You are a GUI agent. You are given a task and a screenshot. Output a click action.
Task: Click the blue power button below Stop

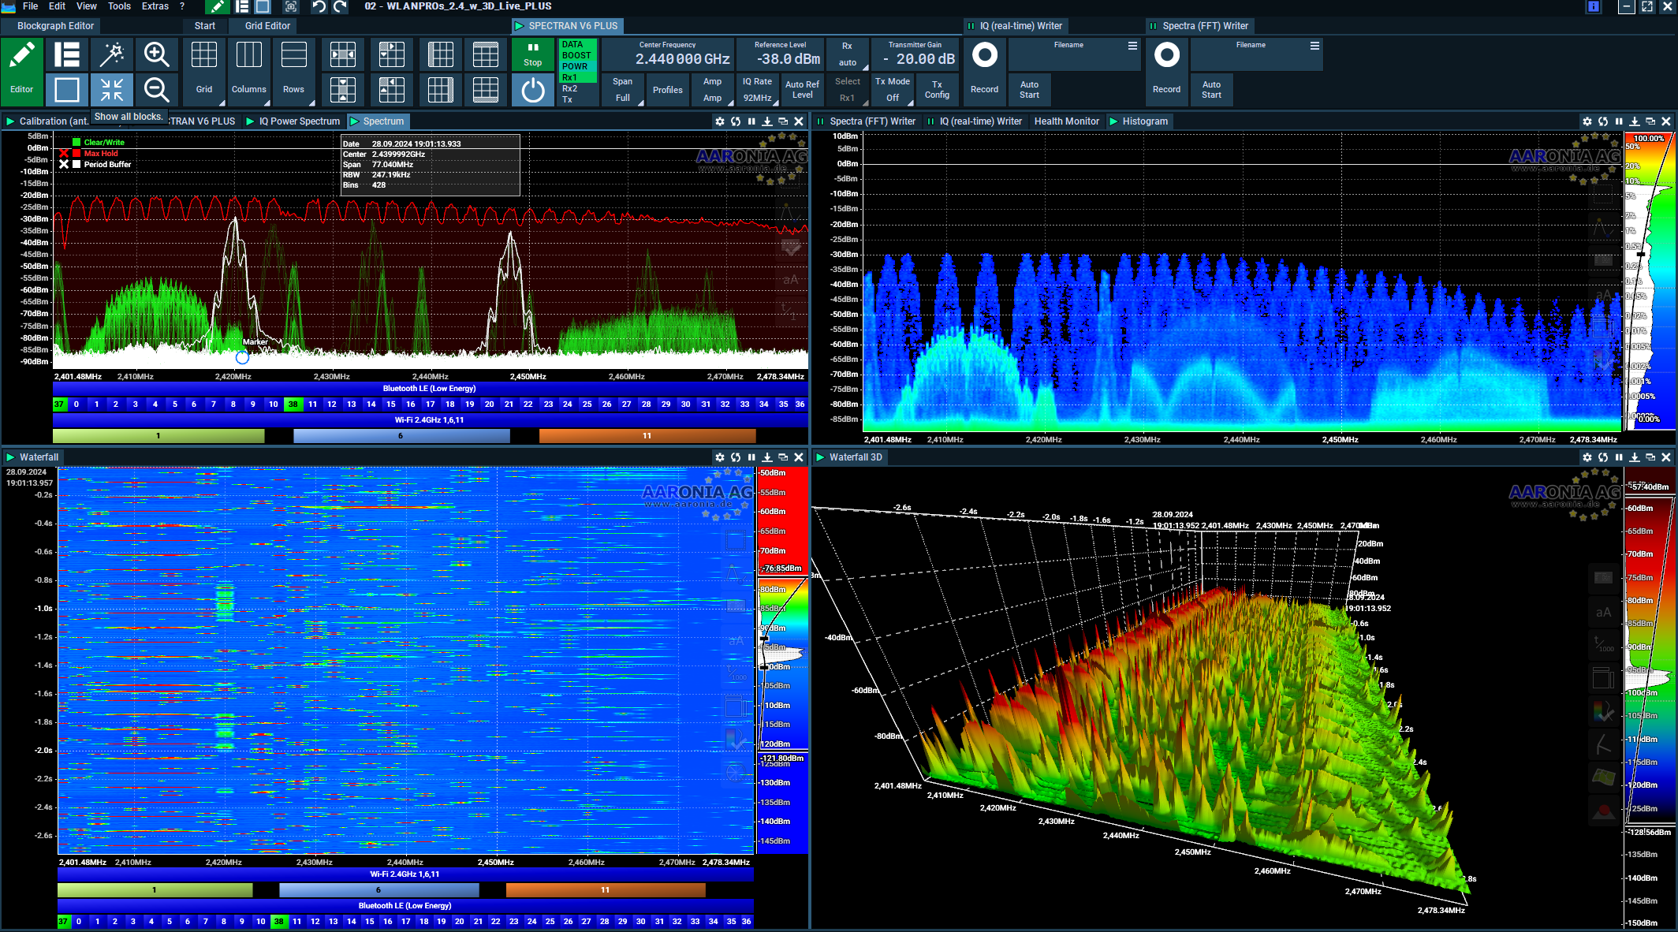coord(533,90)
